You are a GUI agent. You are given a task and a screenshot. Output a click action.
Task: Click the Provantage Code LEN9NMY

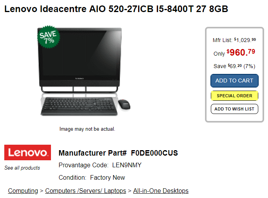click(x=127, y=165)
